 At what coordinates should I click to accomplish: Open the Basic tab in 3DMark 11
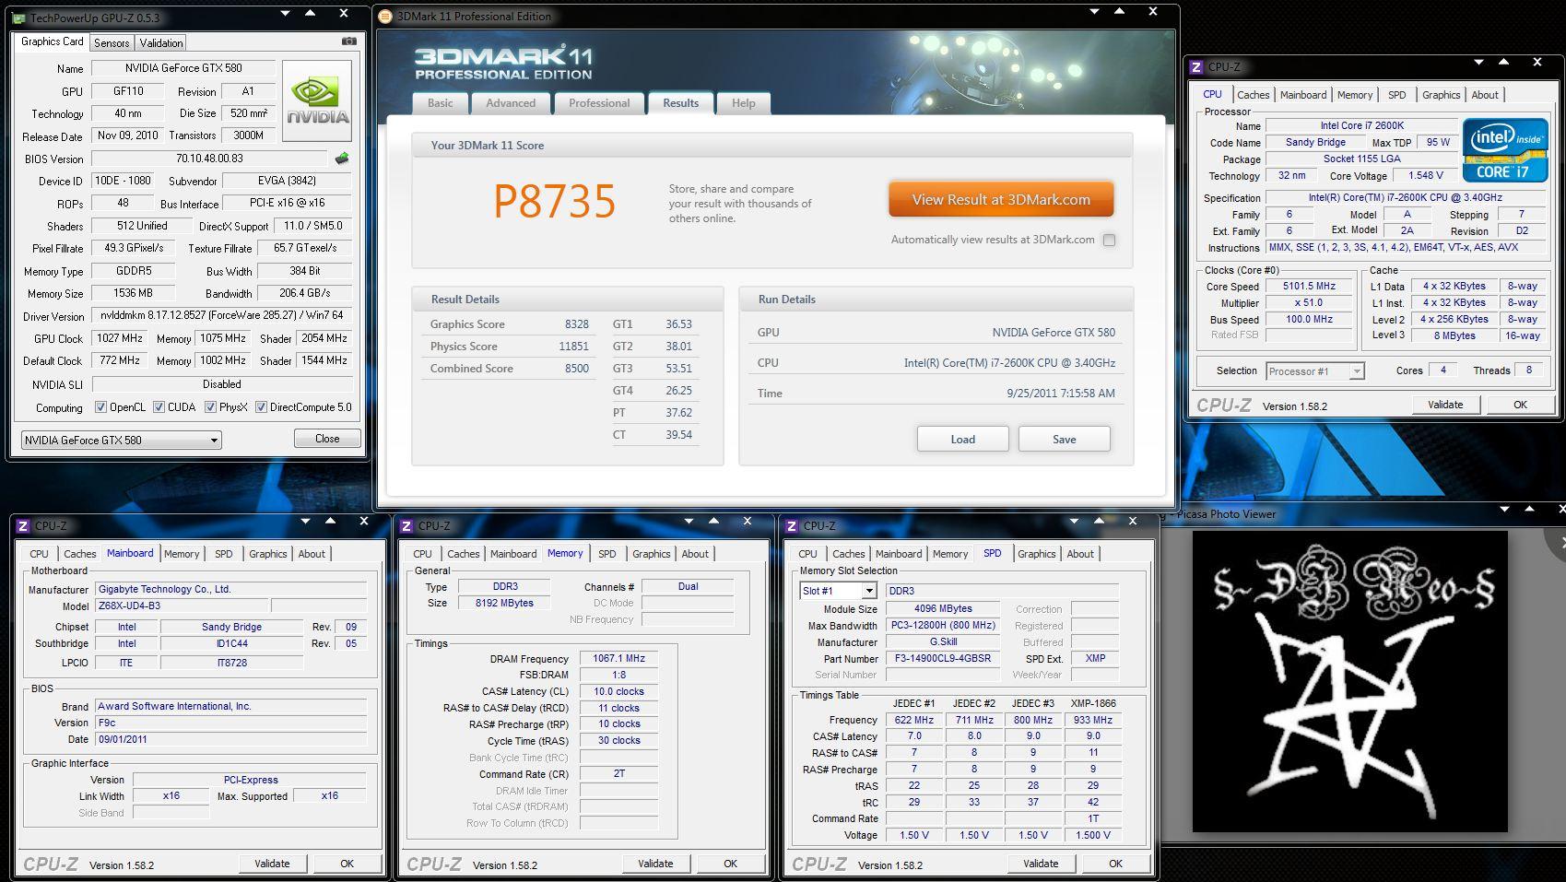pos(440,103)
